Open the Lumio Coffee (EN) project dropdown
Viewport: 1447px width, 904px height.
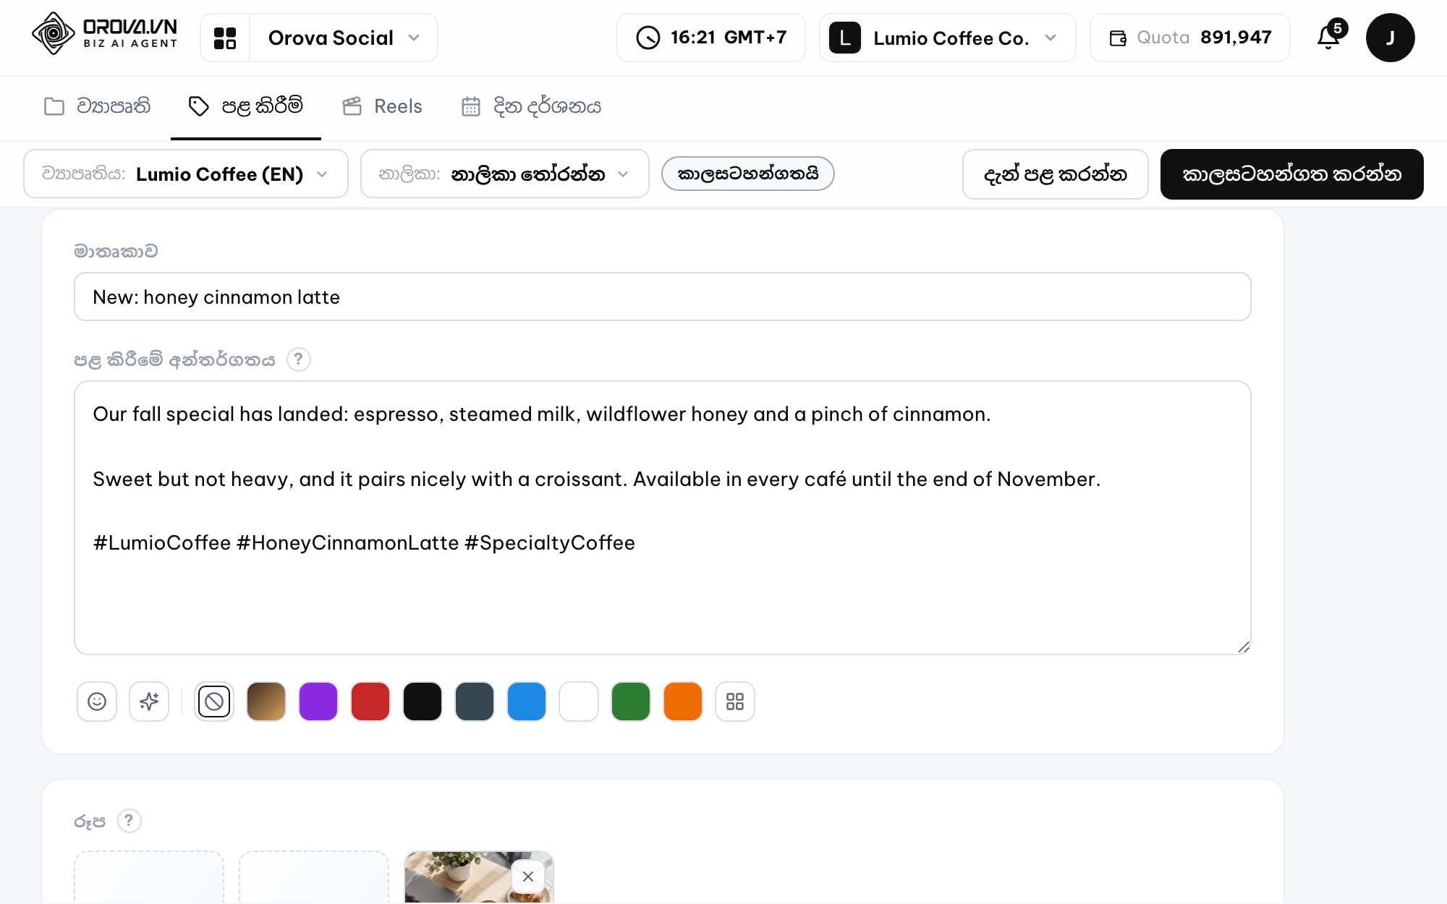(186, 174)
